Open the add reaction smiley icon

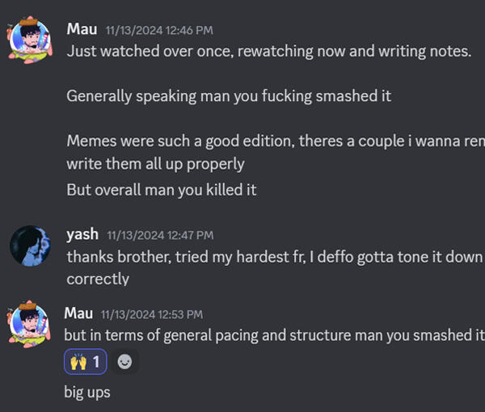click(124, 362)
